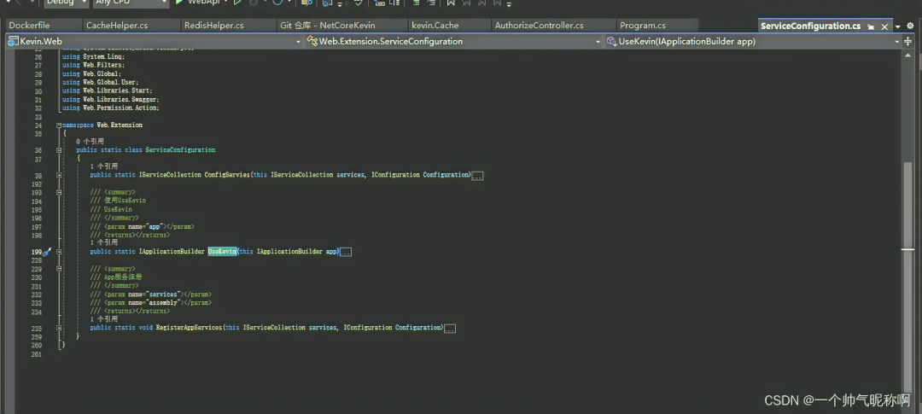Switch to the Dockerfile tab
Image resolution: width=922 pixels, height=414 pixels.
click(x=29, y=26)
